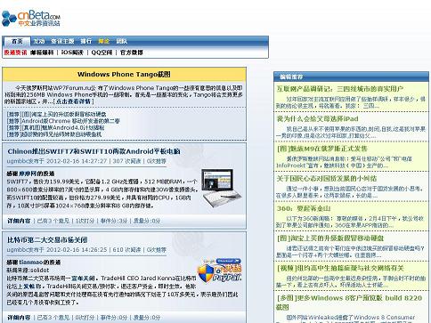
Task: Click author ugmbbc on the Bitcoin article
Action: tap(18, 250)
